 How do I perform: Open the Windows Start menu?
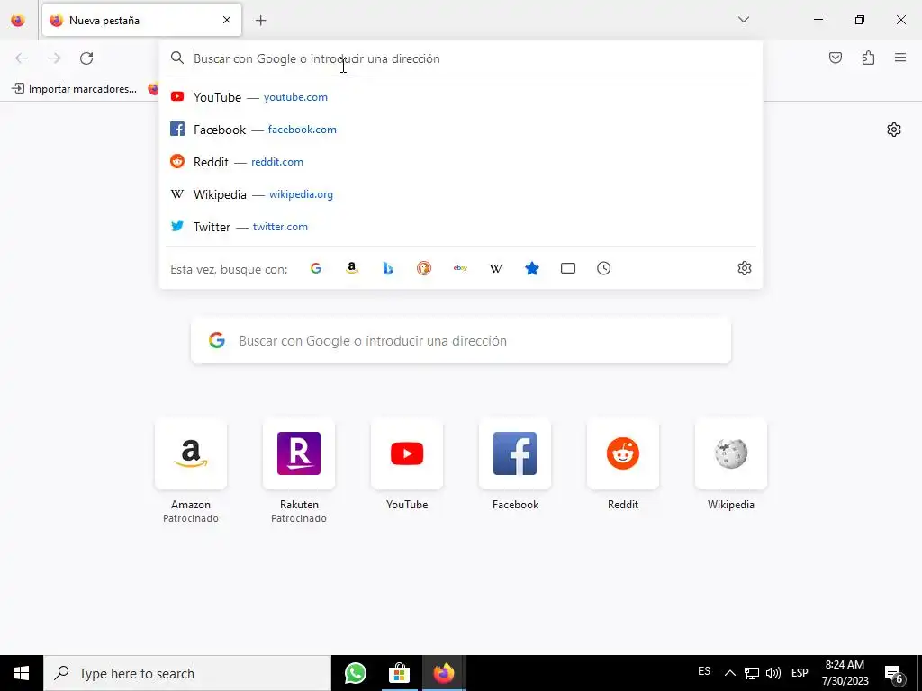pyautogui.click(x=22, y=673)
